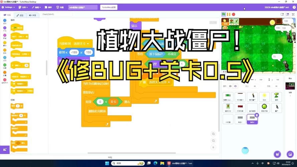Viewport: 297px width, 167px height.
Task: Open the 编辑 (Edit) menu
Action: pyautogui.click(x=36, y=7)
